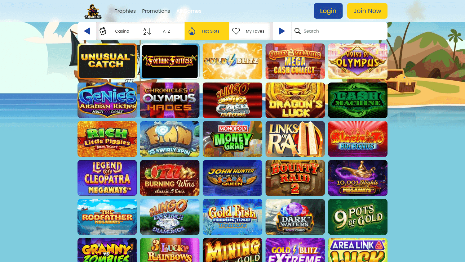Click the search magnifier icon
This screenshot has width=465, height=262.
pyautogui.click(x=298, y=31)
